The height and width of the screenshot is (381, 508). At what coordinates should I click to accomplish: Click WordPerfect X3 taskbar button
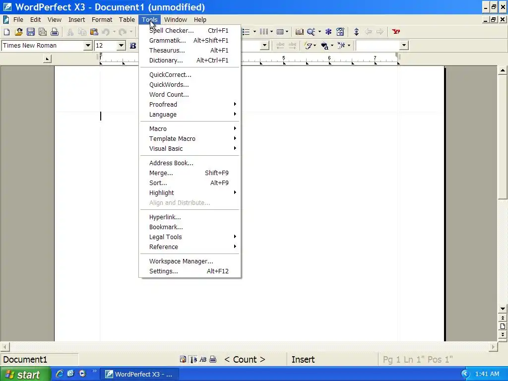point(139,374)
